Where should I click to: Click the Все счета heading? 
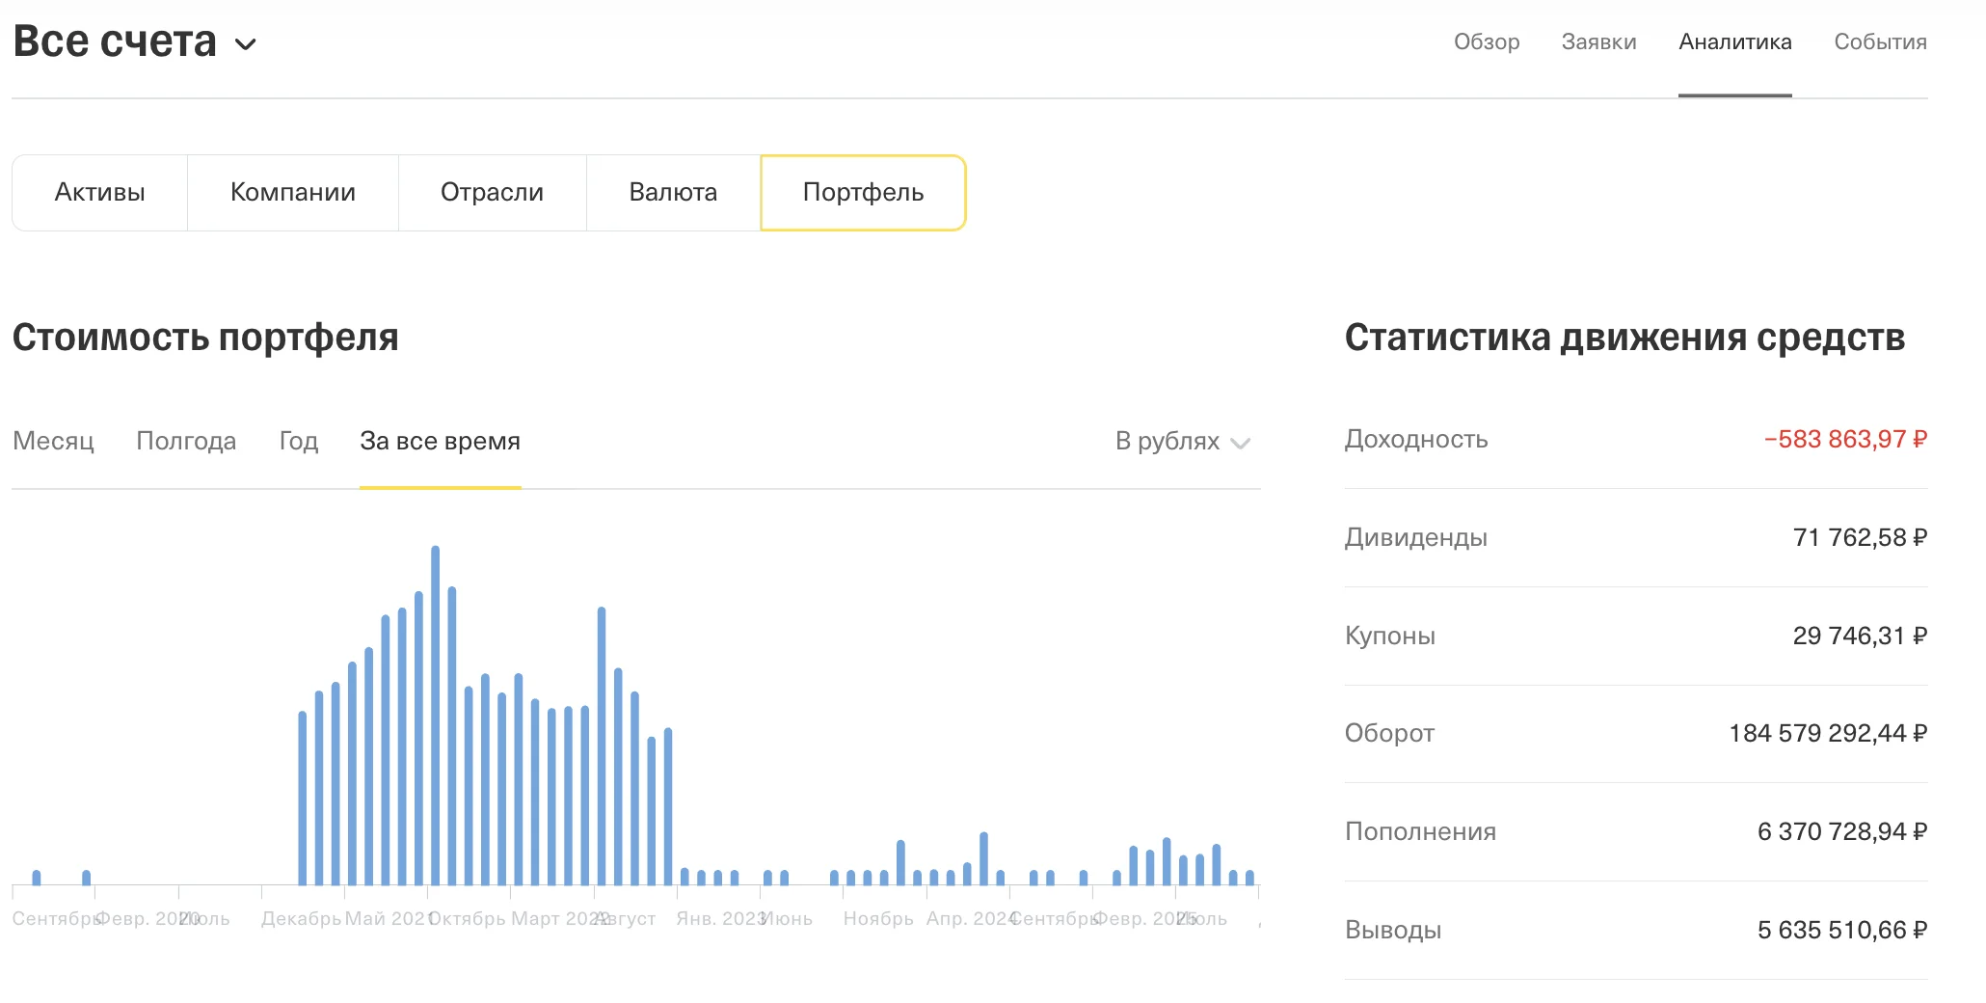pos(115,41)
